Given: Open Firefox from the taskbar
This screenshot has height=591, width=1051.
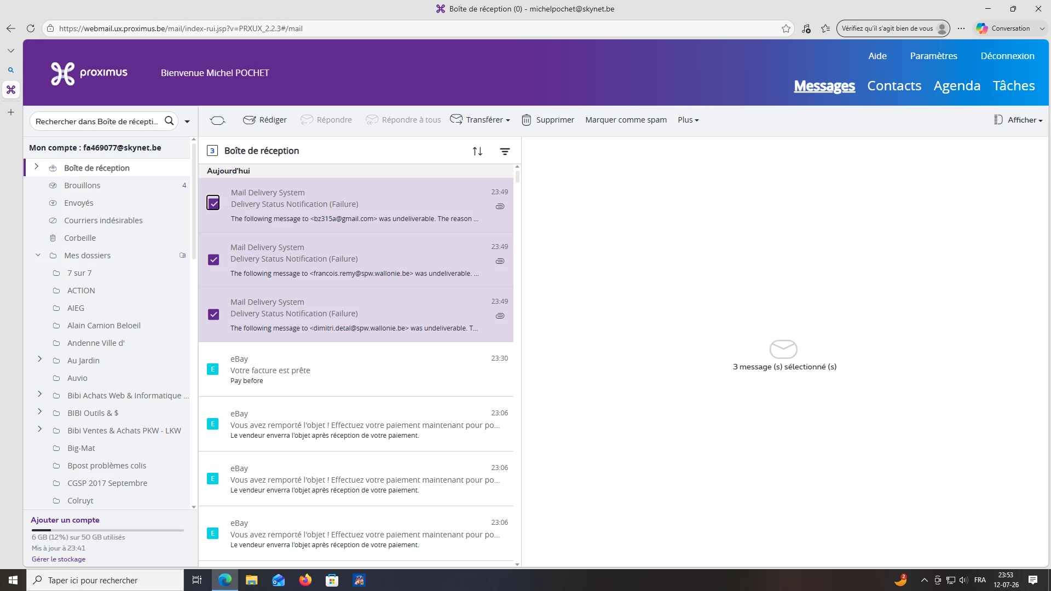Looking at the screenshot, I should tap(305, 580).
